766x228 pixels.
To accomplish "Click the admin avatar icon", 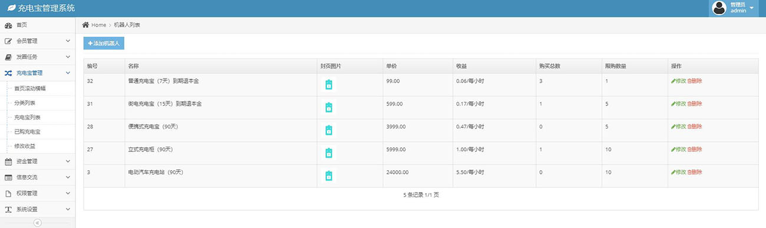I will click(719, 8).
